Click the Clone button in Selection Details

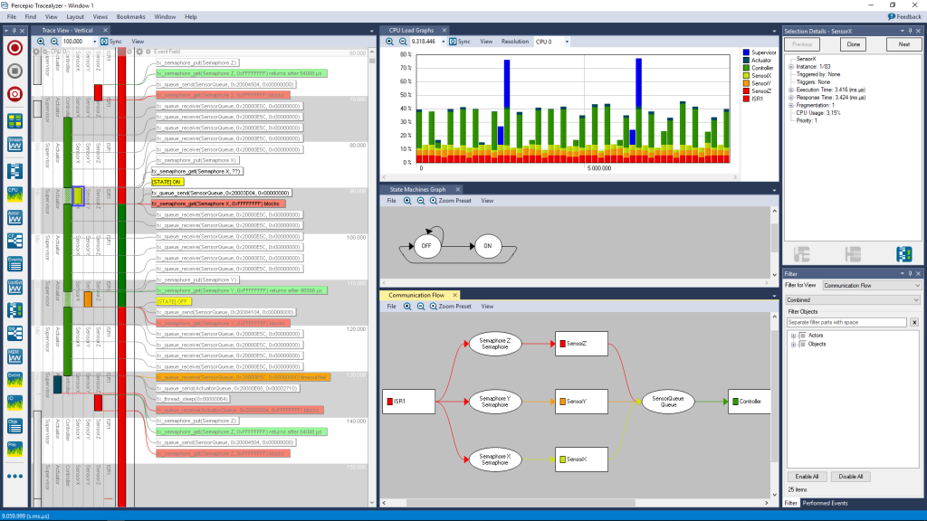pyautogui.click(x=853, y=44)
